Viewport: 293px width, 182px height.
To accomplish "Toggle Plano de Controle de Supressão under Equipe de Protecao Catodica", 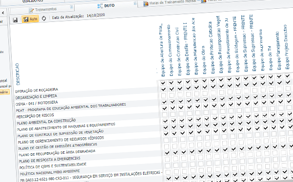I will [215, 125].
